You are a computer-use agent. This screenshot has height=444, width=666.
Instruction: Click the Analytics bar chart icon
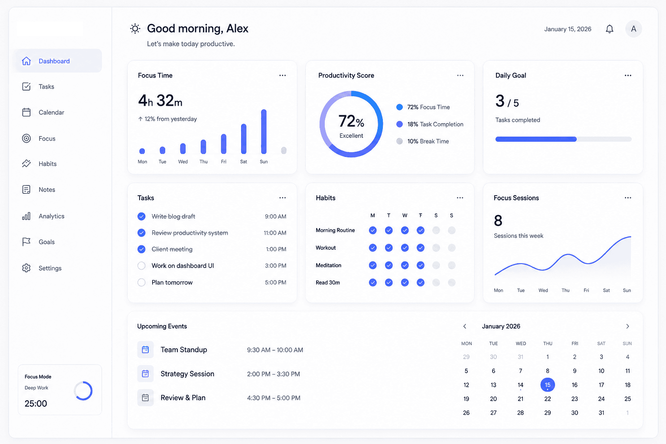[26, 216]
